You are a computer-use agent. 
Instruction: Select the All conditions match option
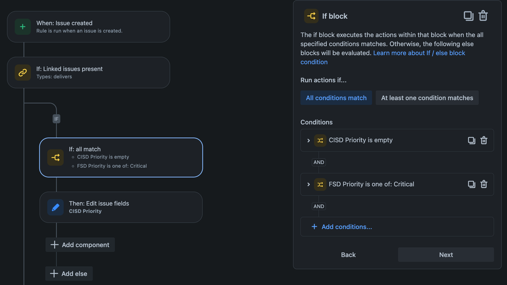pyautogui.click(x=336, y=98)
